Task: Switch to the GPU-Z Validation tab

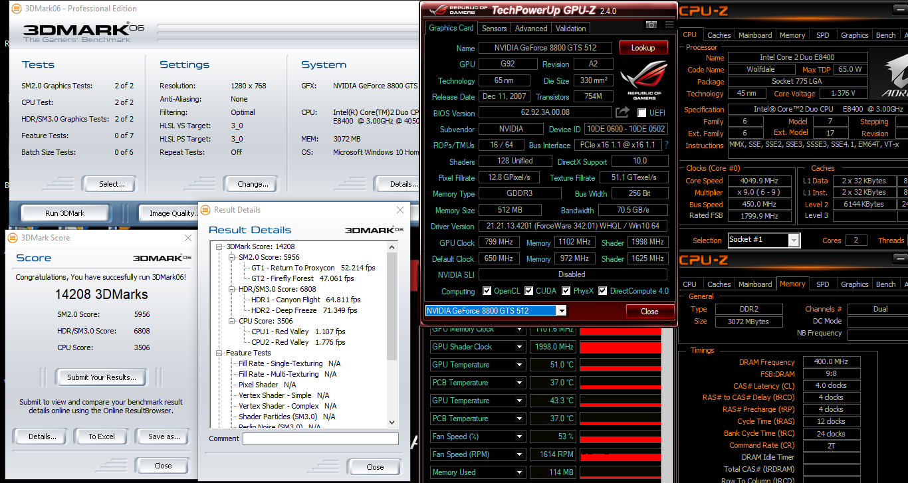Action: pyautogui.click(x=571, y=29)
